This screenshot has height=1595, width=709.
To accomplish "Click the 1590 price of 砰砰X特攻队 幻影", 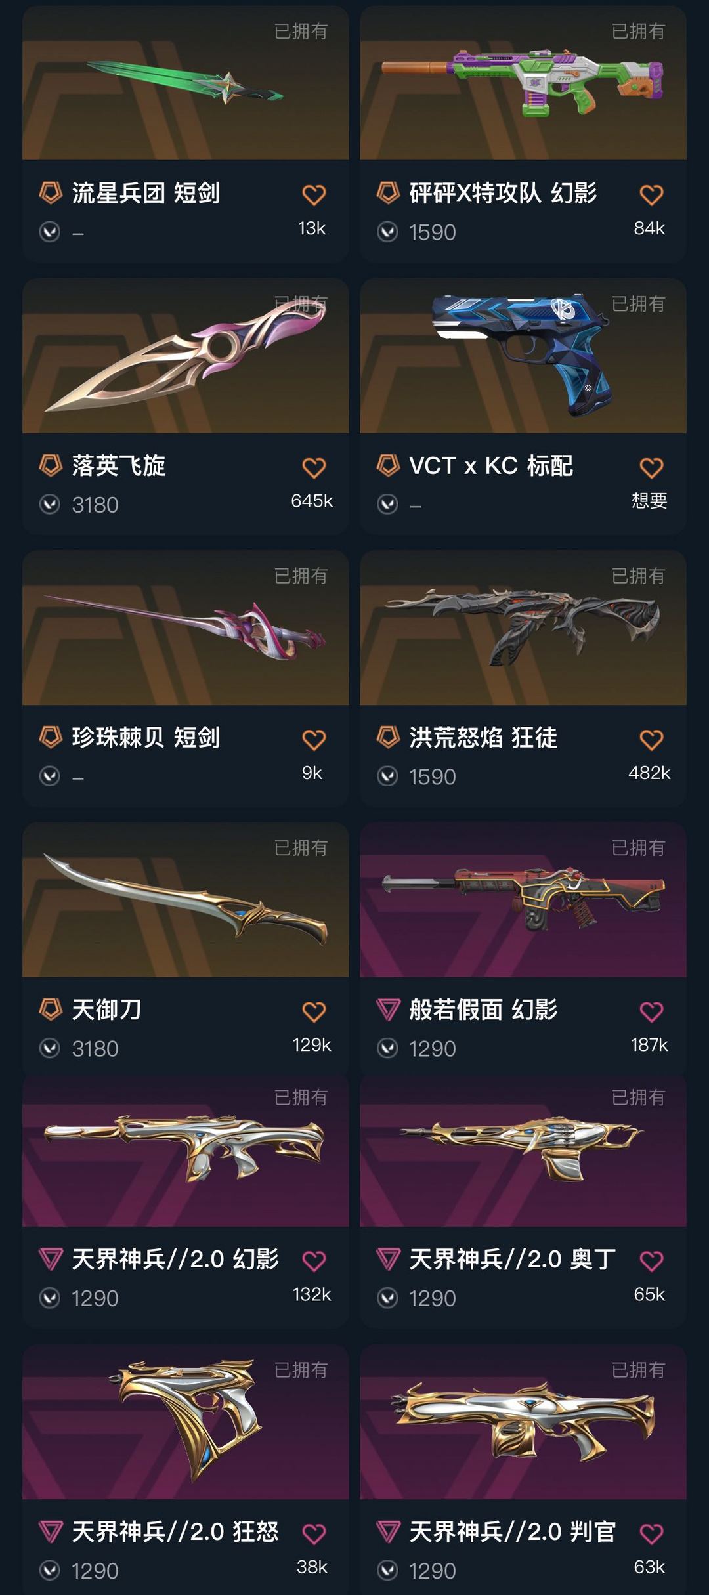I will point(432,232).
